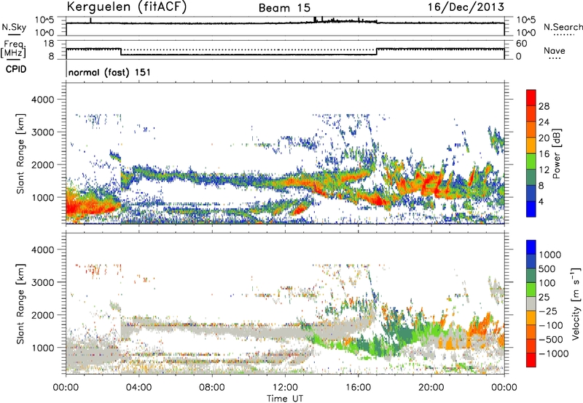This screenshot has height=403, width=583.
Task: Click the 'Nave' legend label
Action: [555, 50]
